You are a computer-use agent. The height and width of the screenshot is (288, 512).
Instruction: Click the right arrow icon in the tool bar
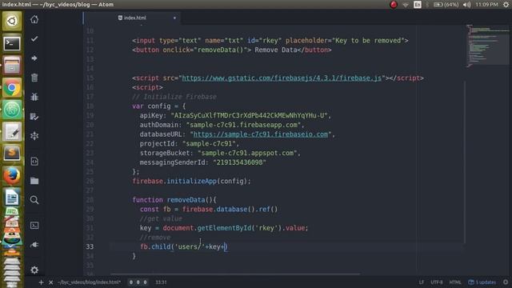pos(34,58)
